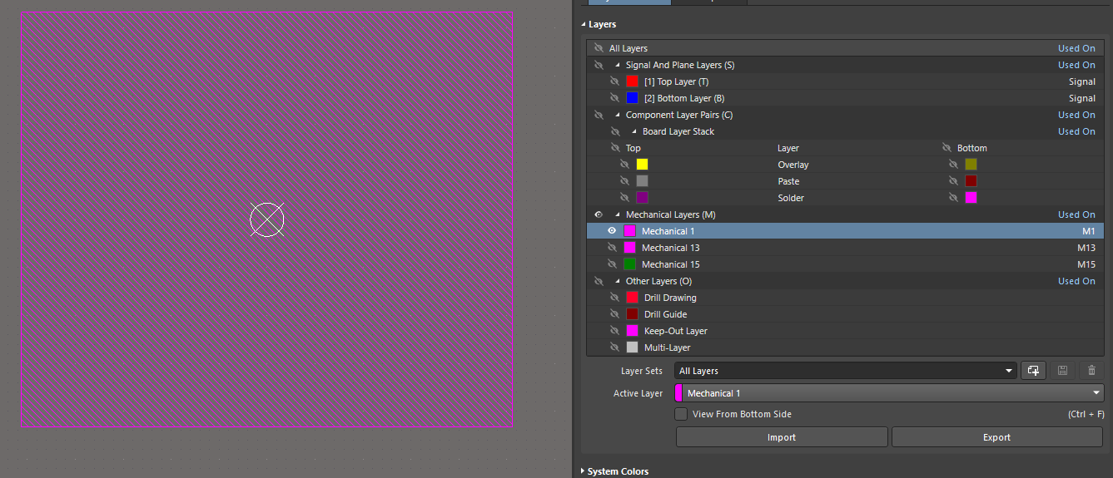Click the delete layer set trash icon
Viewport: 1113px width, 478px height.
pos(1091,371)
